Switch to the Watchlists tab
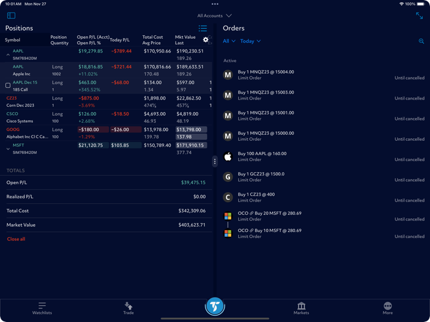 point(42,308)
